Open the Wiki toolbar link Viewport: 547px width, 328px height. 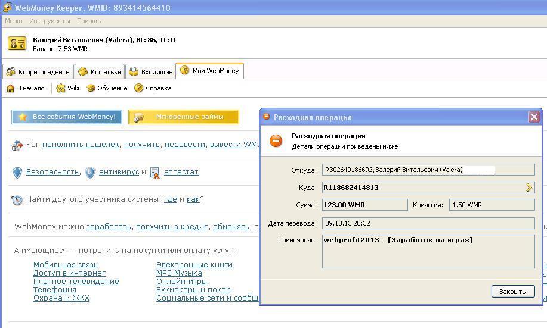coord(67,88)
